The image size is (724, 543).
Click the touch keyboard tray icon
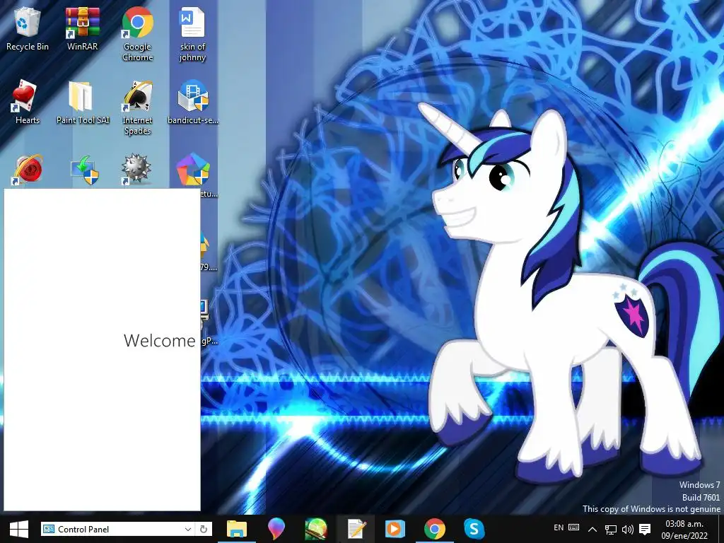[574, 527]
